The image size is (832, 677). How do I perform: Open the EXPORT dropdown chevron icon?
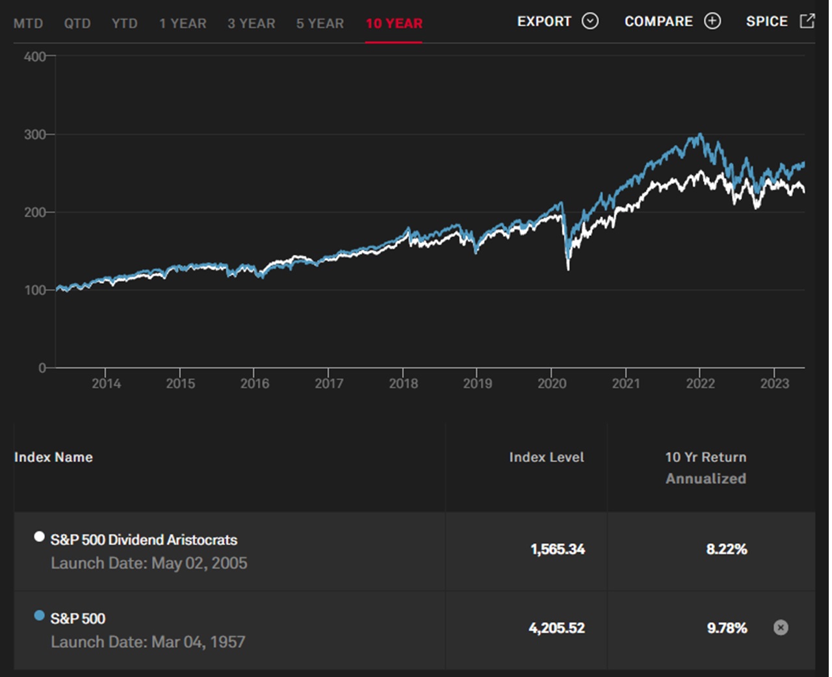tap(590, 21)
